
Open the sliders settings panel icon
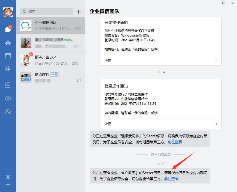[8, 177]
